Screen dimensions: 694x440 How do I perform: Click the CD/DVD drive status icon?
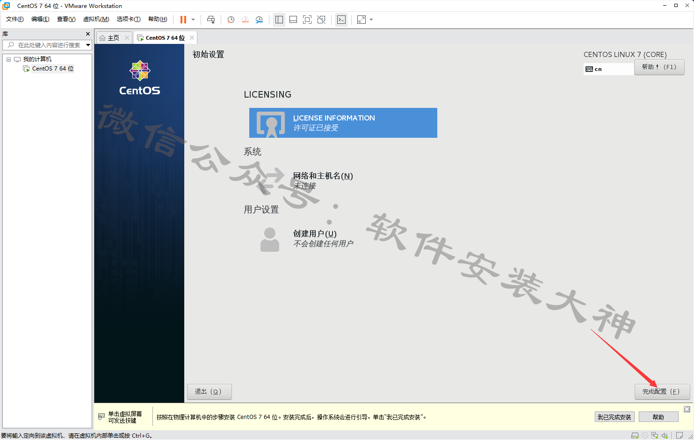(x=645, y=435)
